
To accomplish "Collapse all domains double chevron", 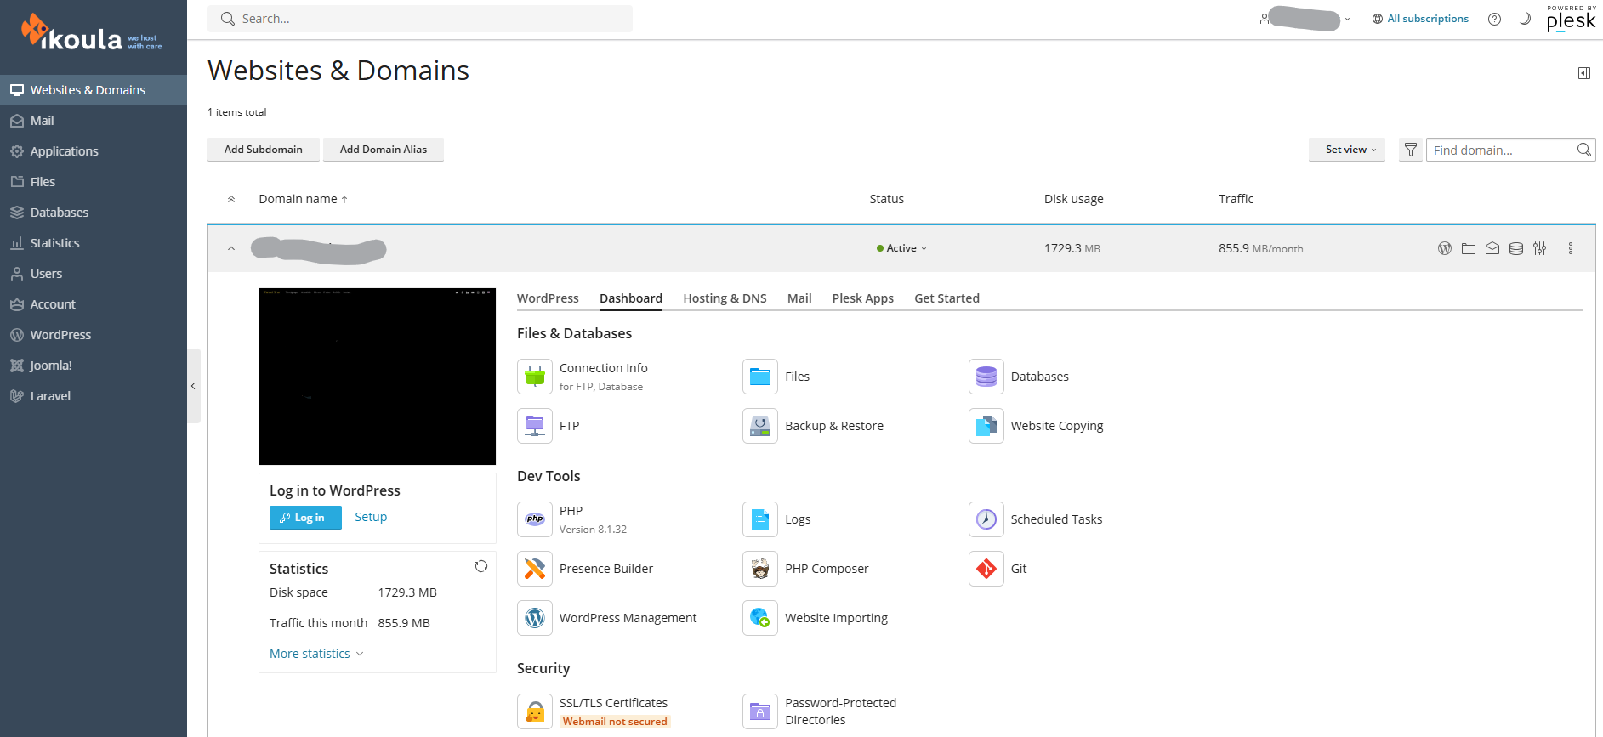I will tap(231, 199).
